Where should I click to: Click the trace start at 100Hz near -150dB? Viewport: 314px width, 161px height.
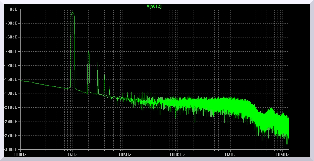(21, 80)
